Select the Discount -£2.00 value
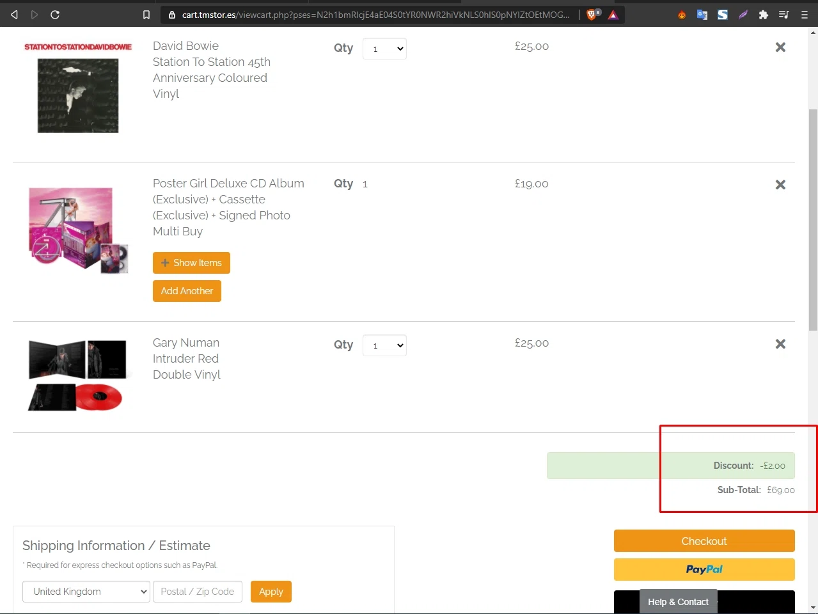818x614 pixels. (773, 466)
